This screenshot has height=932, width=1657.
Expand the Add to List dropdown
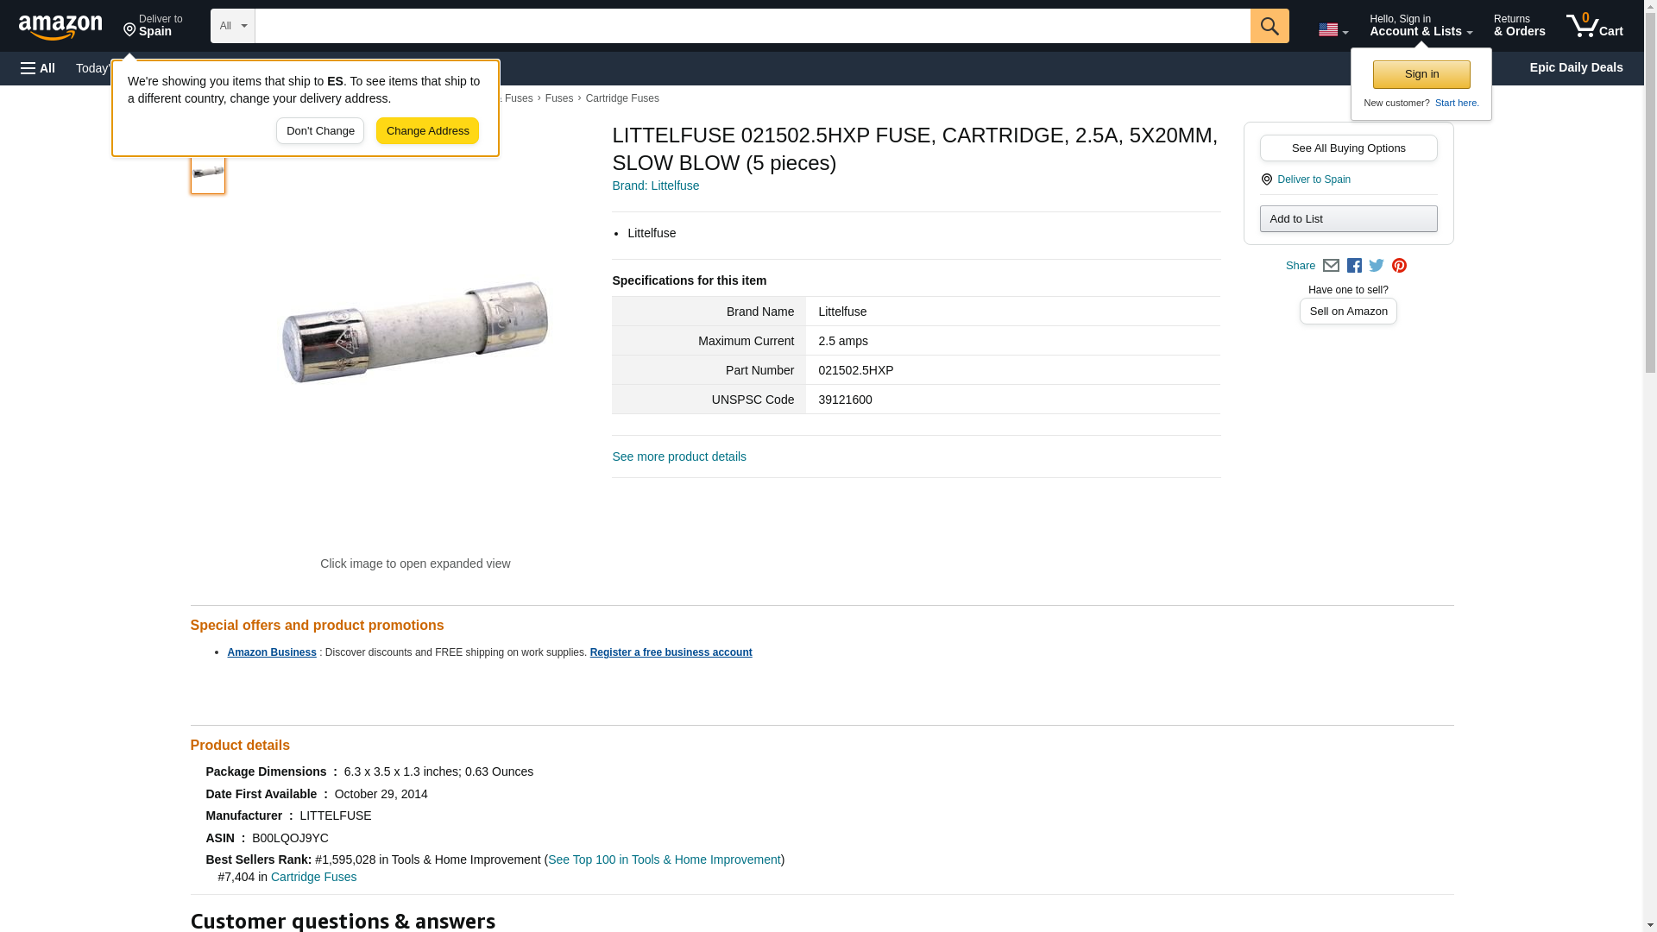[1348, 218]
